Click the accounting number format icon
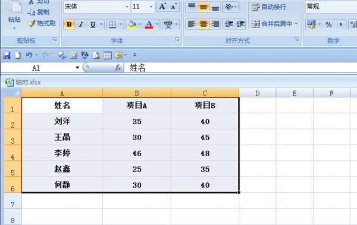Screen dimensions: 357x225 311,24
